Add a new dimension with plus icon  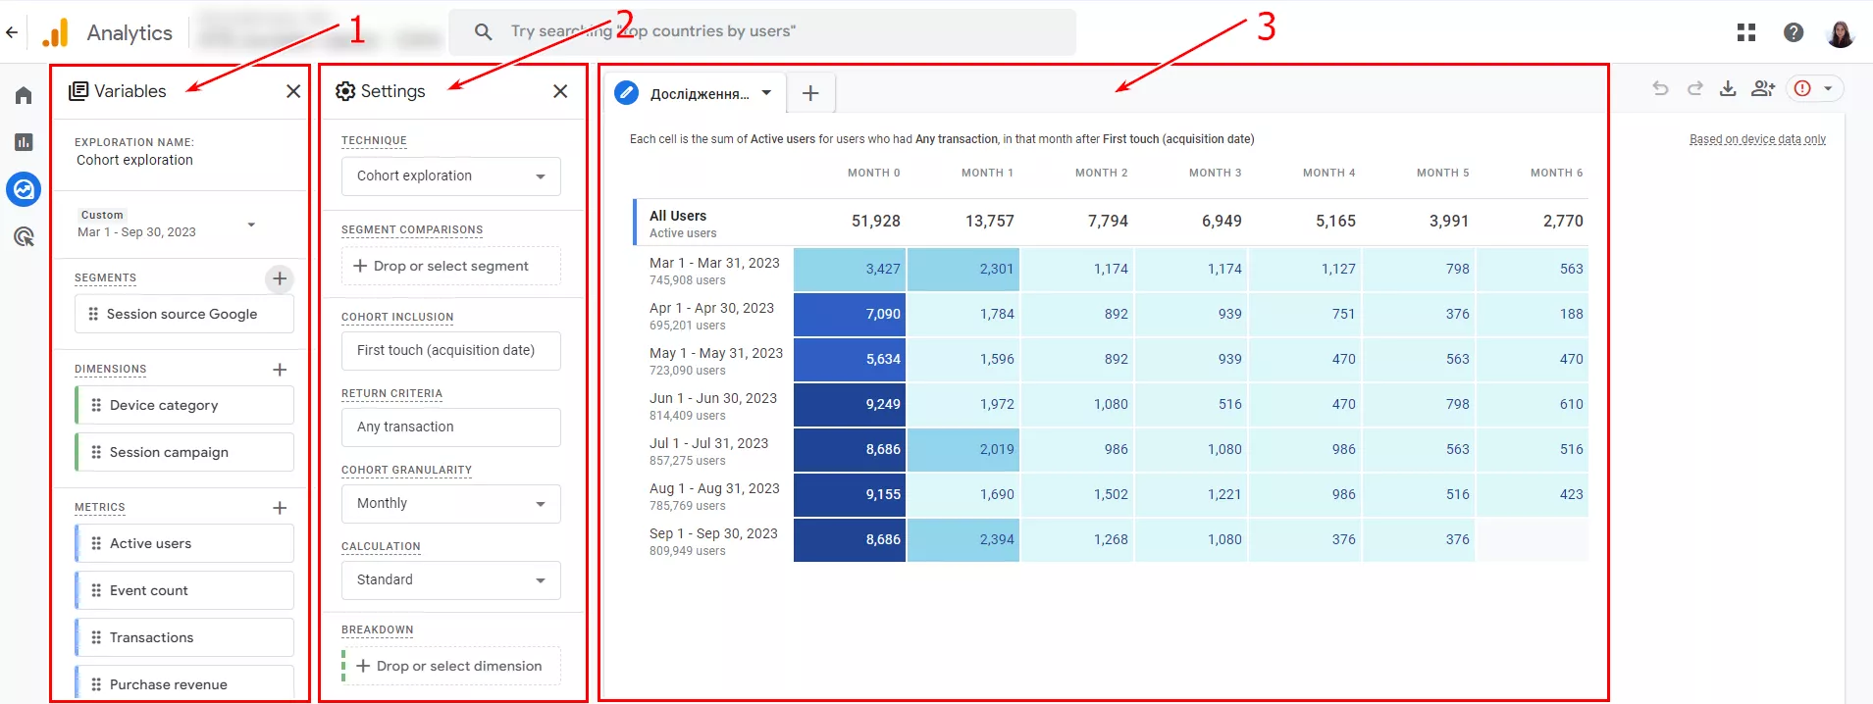[x=280, y=370]
